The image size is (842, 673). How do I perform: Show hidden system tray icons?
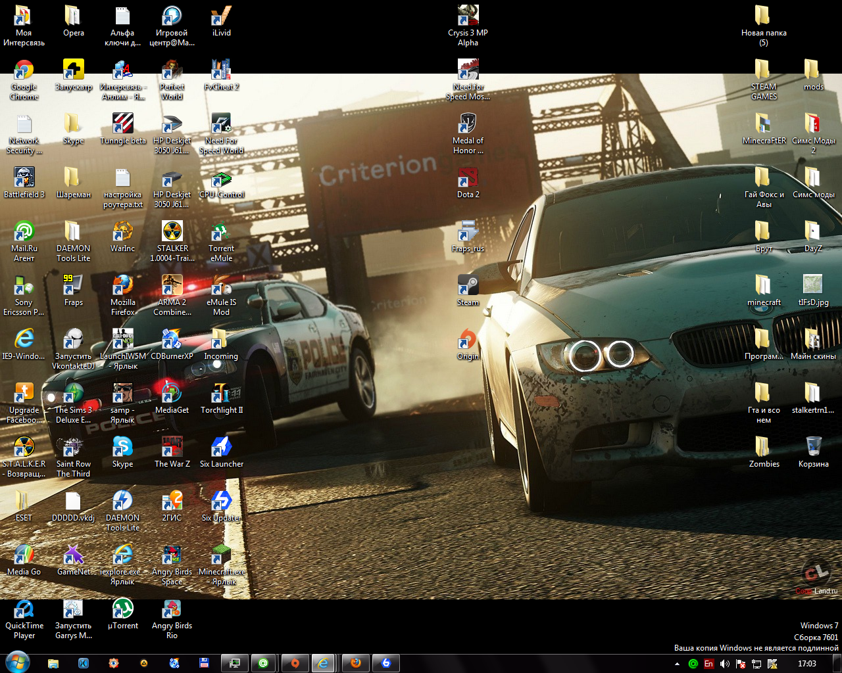click(677, 664)
